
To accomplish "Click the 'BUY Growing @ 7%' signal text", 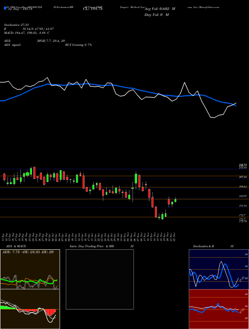I will [78, 45].
